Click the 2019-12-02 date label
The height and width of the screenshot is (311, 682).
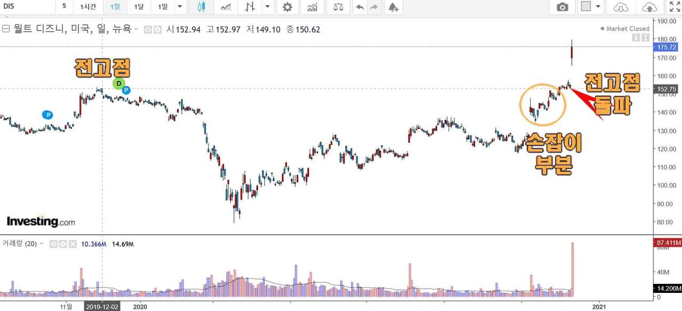(x=103, y=306)
